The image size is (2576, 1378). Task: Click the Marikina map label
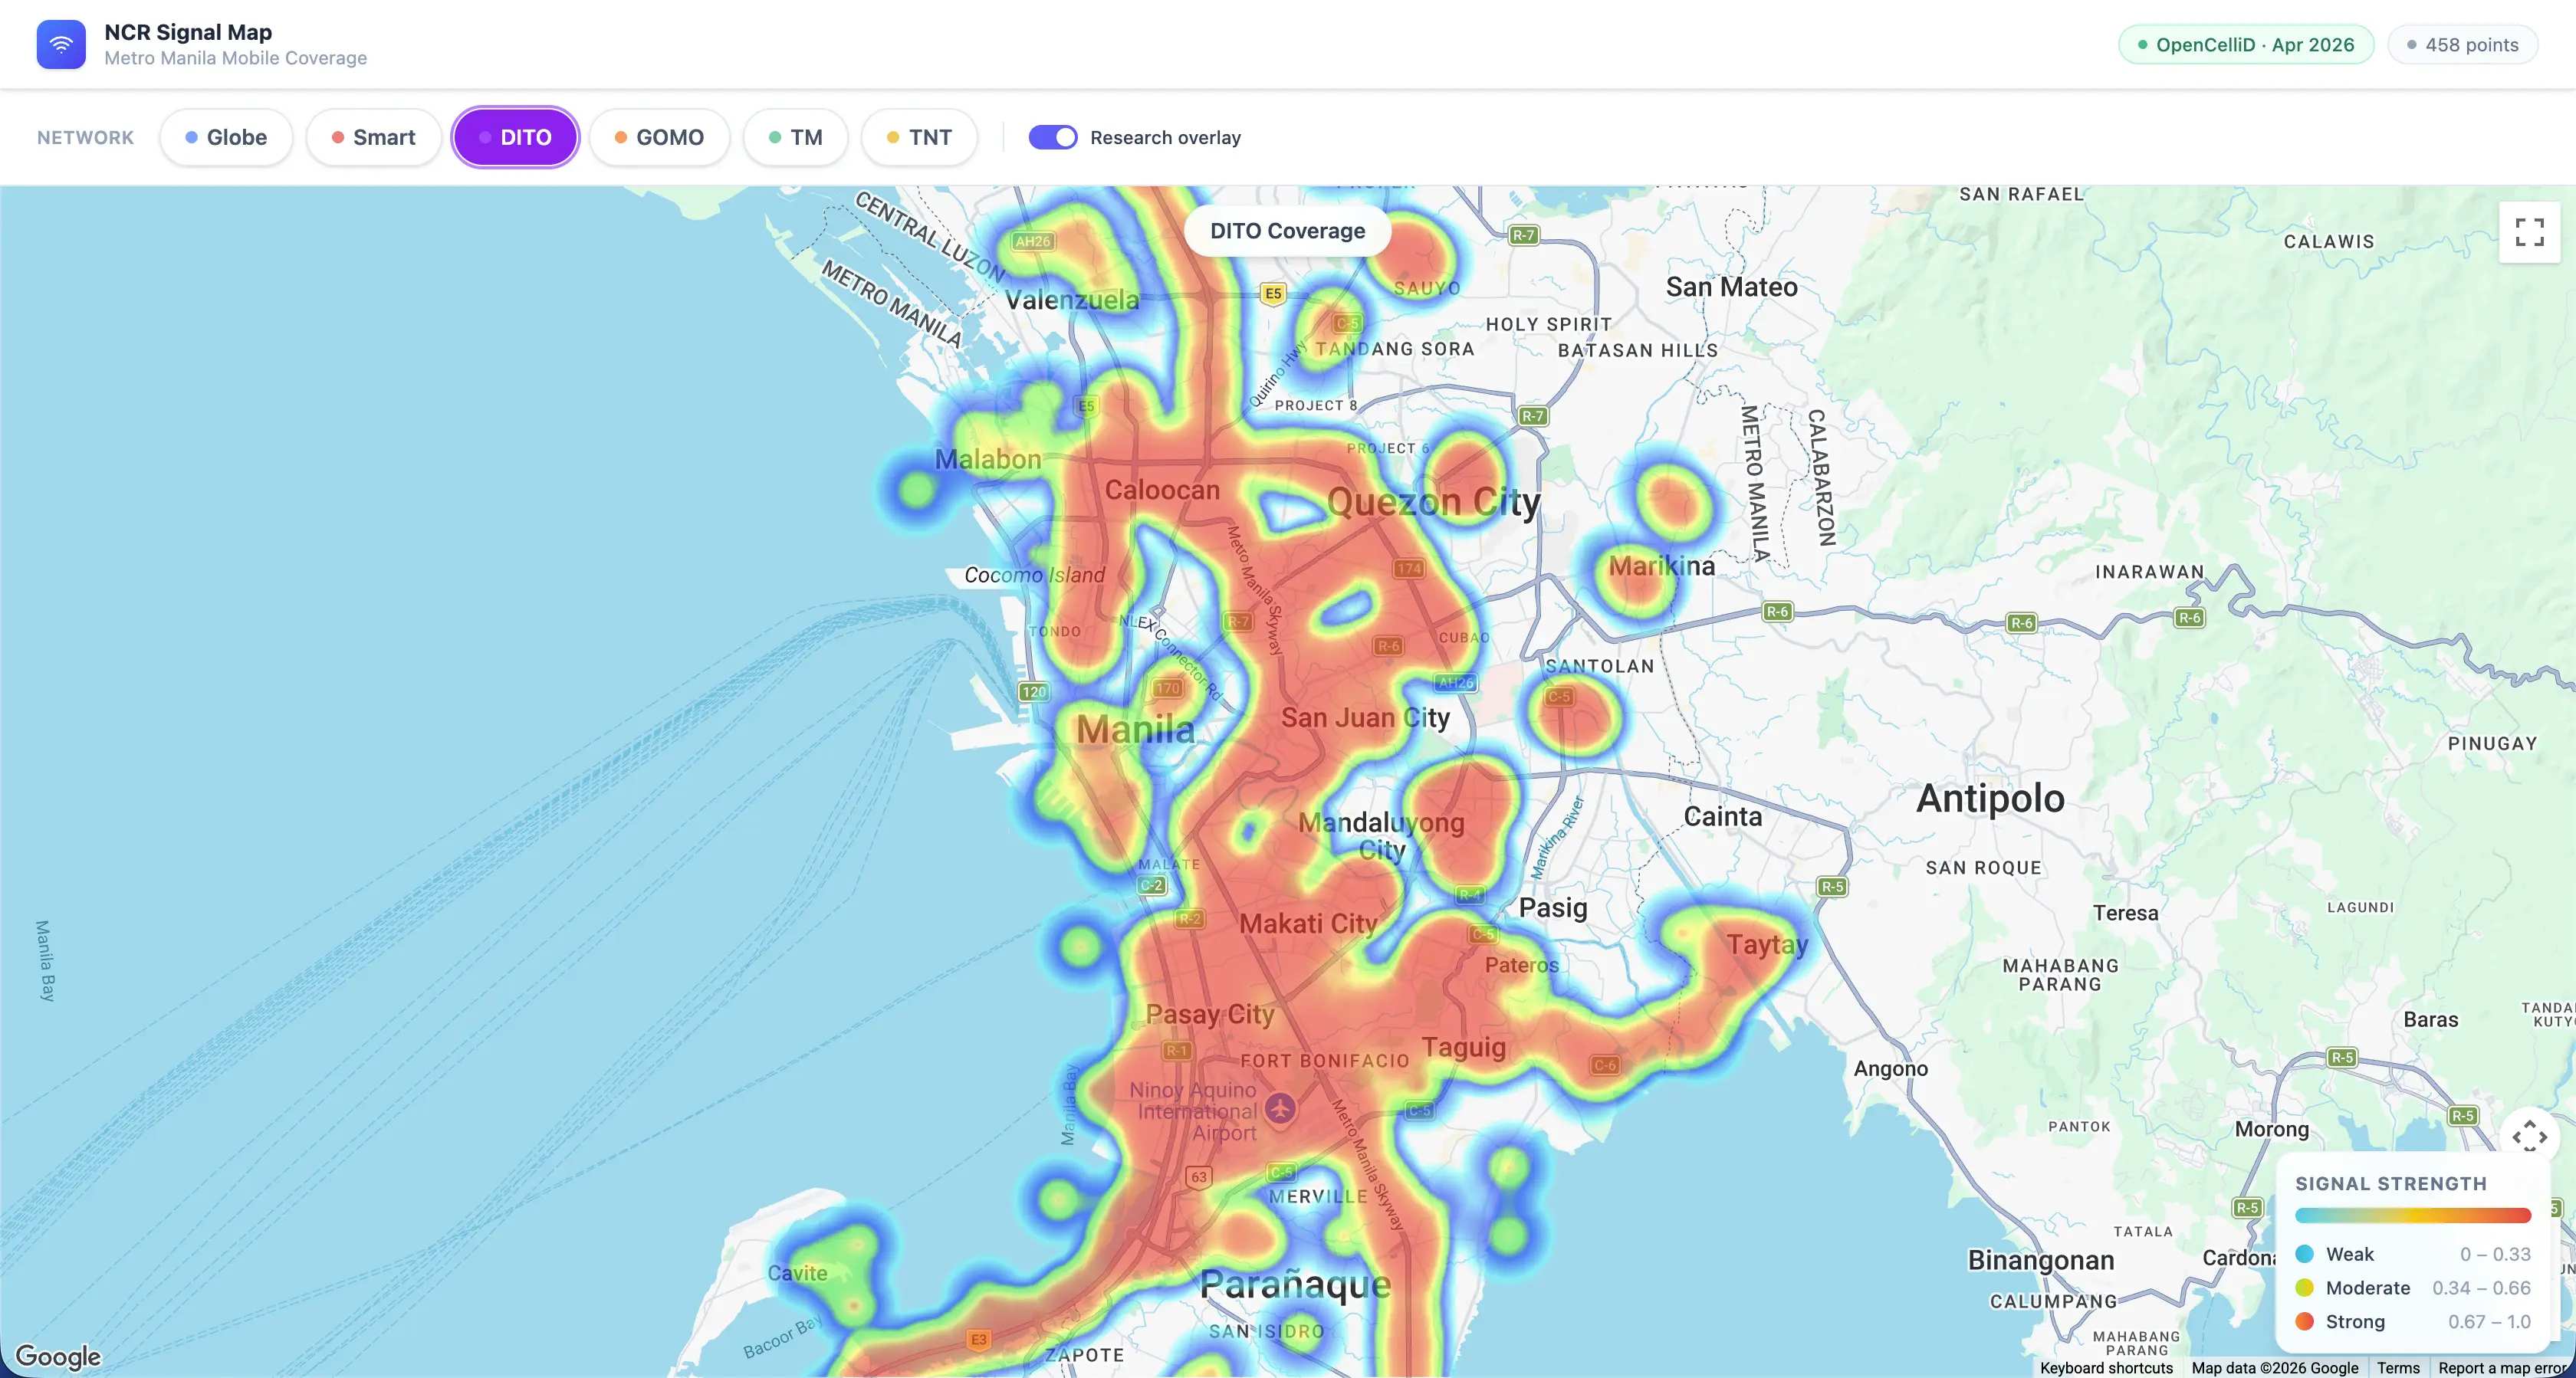[1661, 566]
